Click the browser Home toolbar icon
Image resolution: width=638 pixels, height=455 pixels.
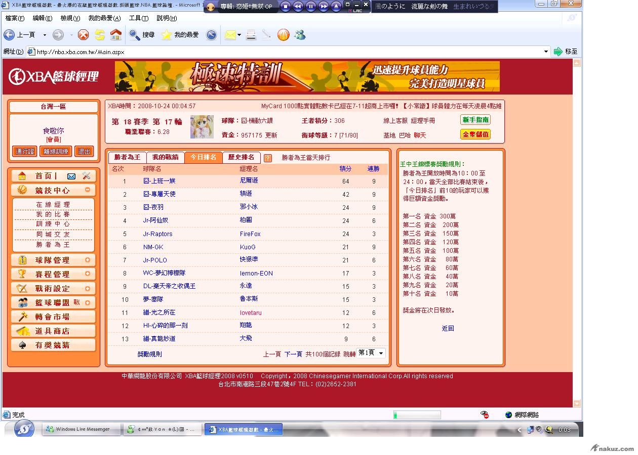116,35
